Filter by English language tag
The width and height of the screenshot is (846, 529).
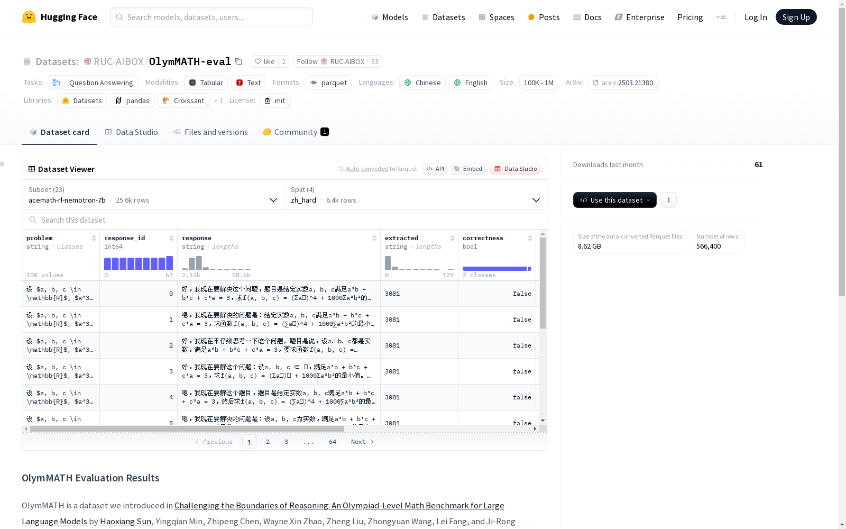pyautogui.click(x=471, y=83)
